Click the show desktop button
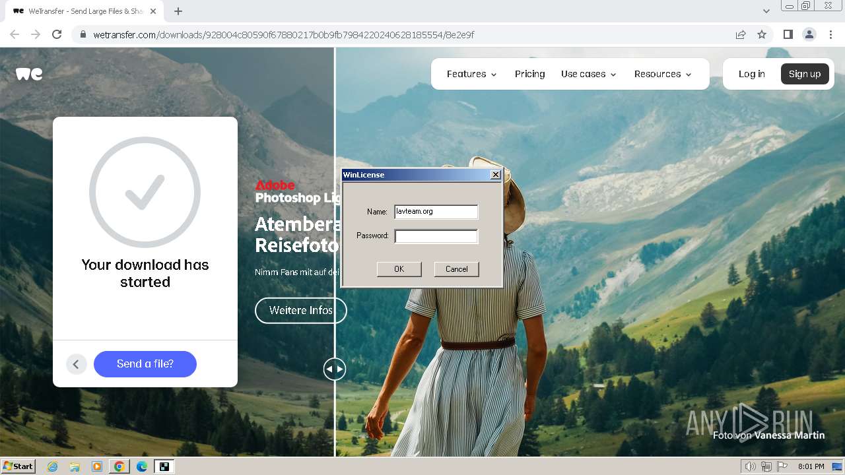This screenshot has width=845, height=475. (837, 466)
